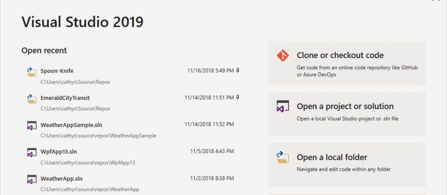Click the Visual Studio icon on Open a project tile
The height and width of the screenshot is (195, 447).
[283, 106]
